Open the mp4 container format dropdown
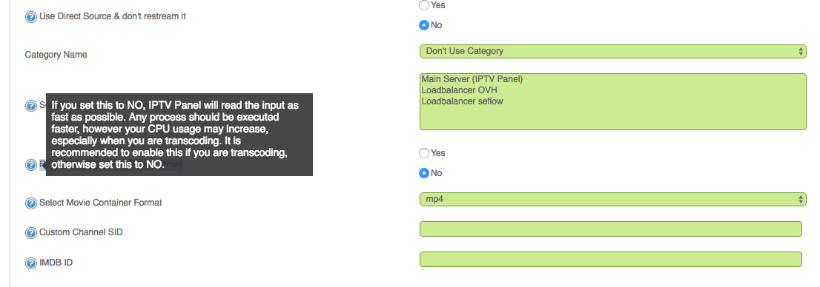820x287 pixels. [613, 199]
